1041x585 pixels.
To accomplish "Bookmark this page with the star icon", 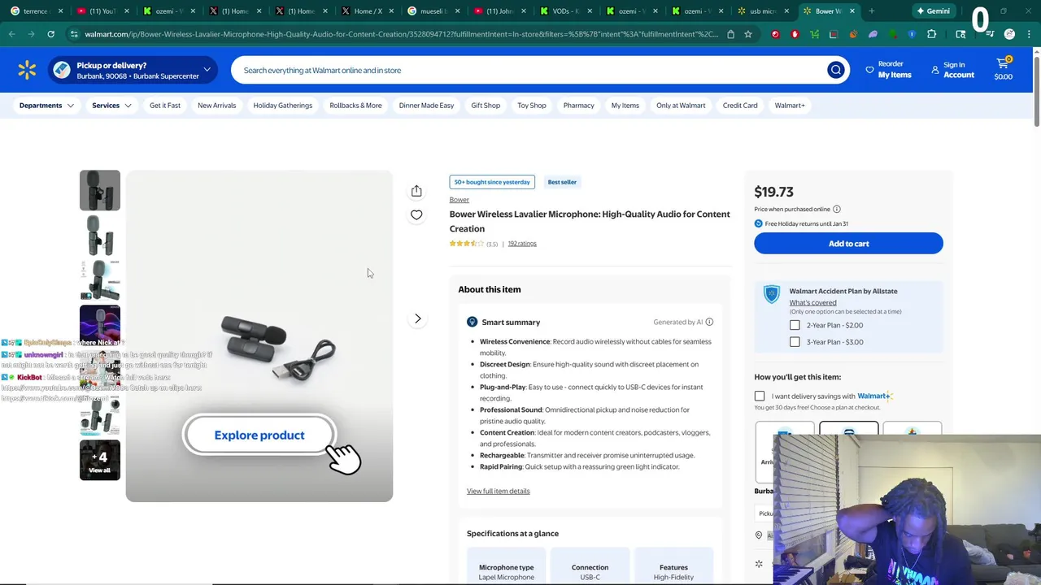I will coord(748,34).
